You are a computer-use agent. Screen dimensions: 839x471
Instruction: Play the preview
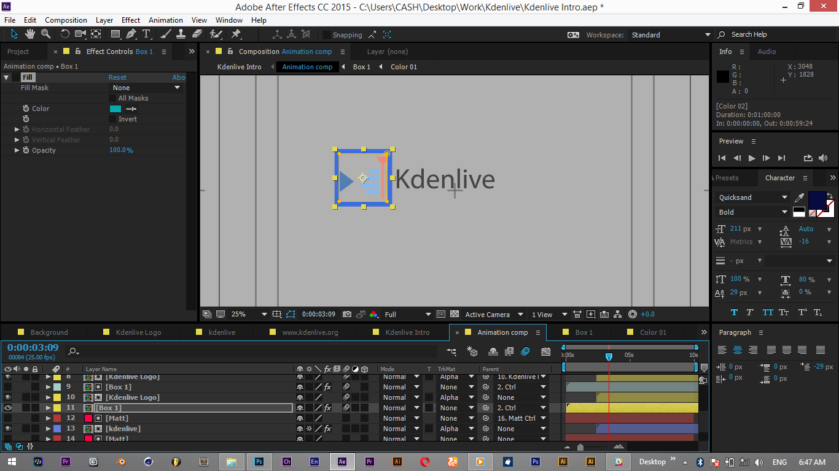pyautogui.click(x=752, y=158)
